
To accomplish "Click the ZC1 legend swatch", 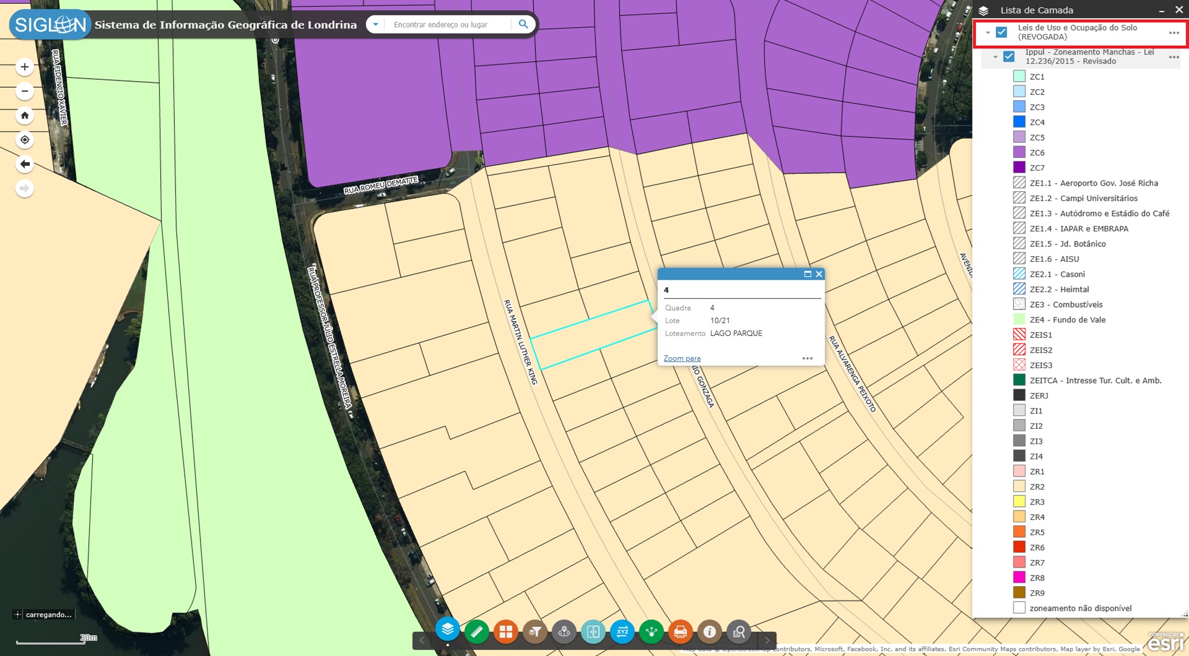I will 1019,76.
